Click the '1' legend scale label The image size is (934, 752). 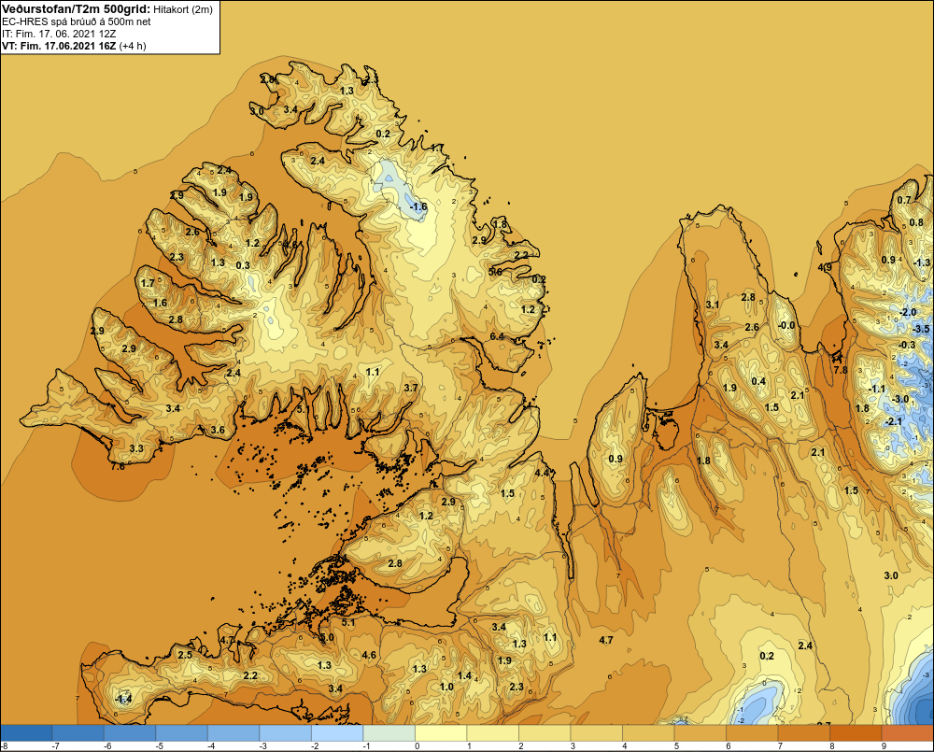pyautogui.click(x=470, y=746)
